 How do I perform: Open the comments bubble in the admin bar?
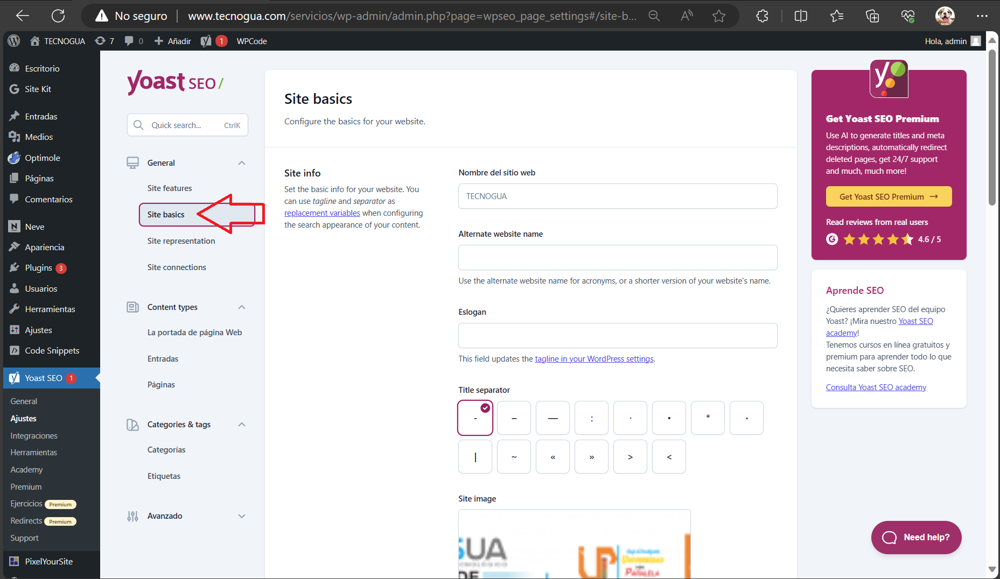(x=134, y=41)
